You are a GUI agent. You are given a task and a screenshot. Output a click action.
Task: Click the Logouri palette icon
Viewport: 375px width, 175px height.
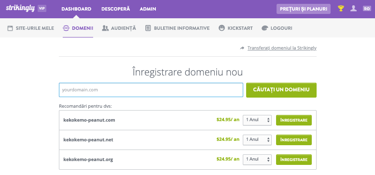[x=265, y=28]
